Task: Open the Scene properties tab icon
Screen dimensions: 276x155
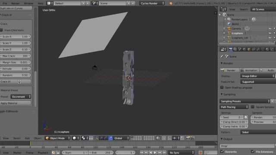Action: point(240,50)
